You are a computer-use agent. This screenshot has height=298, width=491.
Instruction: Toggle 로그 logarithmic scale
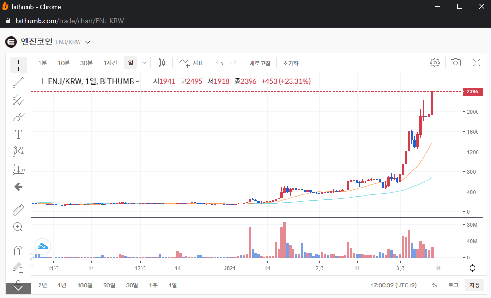(x=453, y=285)
